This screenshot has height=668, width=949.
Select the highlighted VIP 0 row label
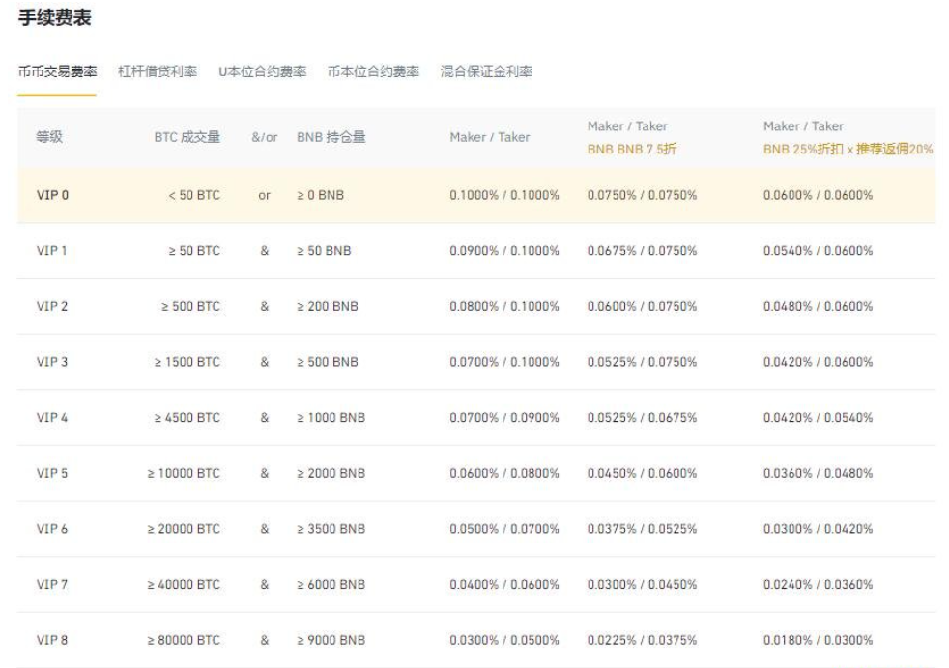coord(52,195)
